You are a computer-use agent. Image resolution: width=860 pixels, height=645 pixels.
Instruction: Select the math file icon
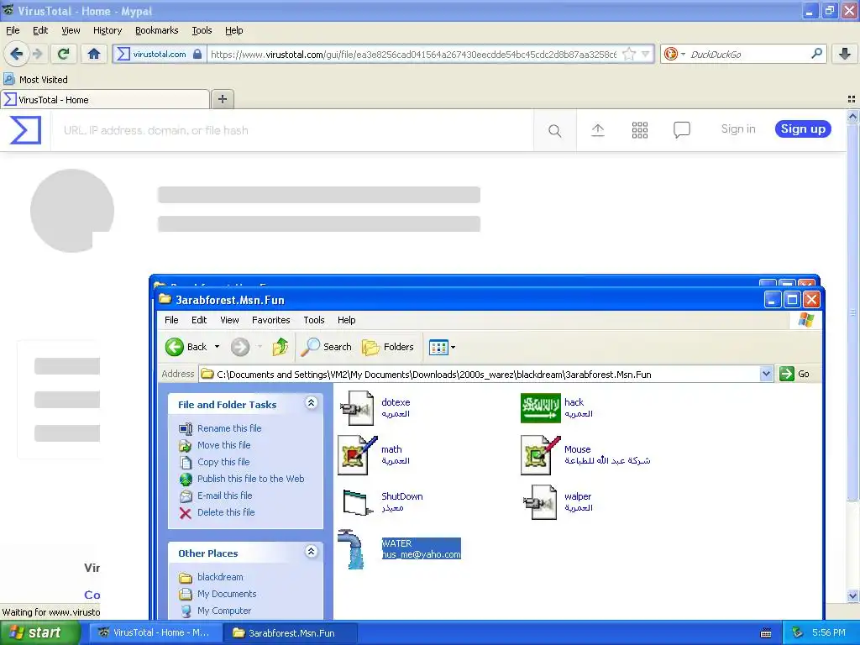pyautogui.click(x=358, y=454)
